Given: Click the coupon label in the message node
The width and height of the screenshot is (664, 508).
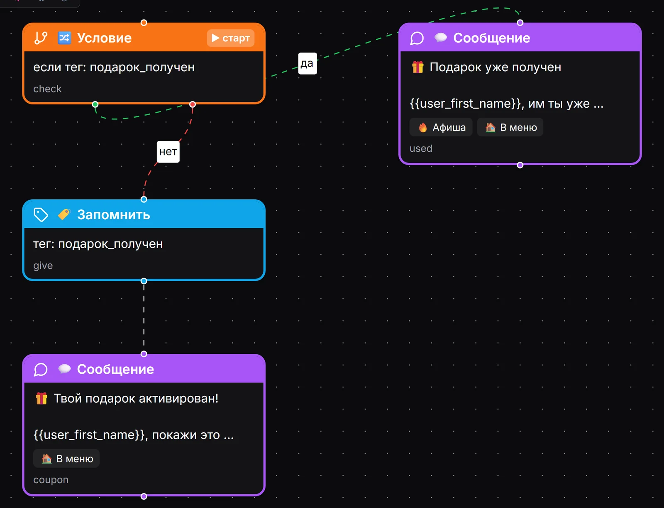Looking at the screenshot, I should pos(51,480).
